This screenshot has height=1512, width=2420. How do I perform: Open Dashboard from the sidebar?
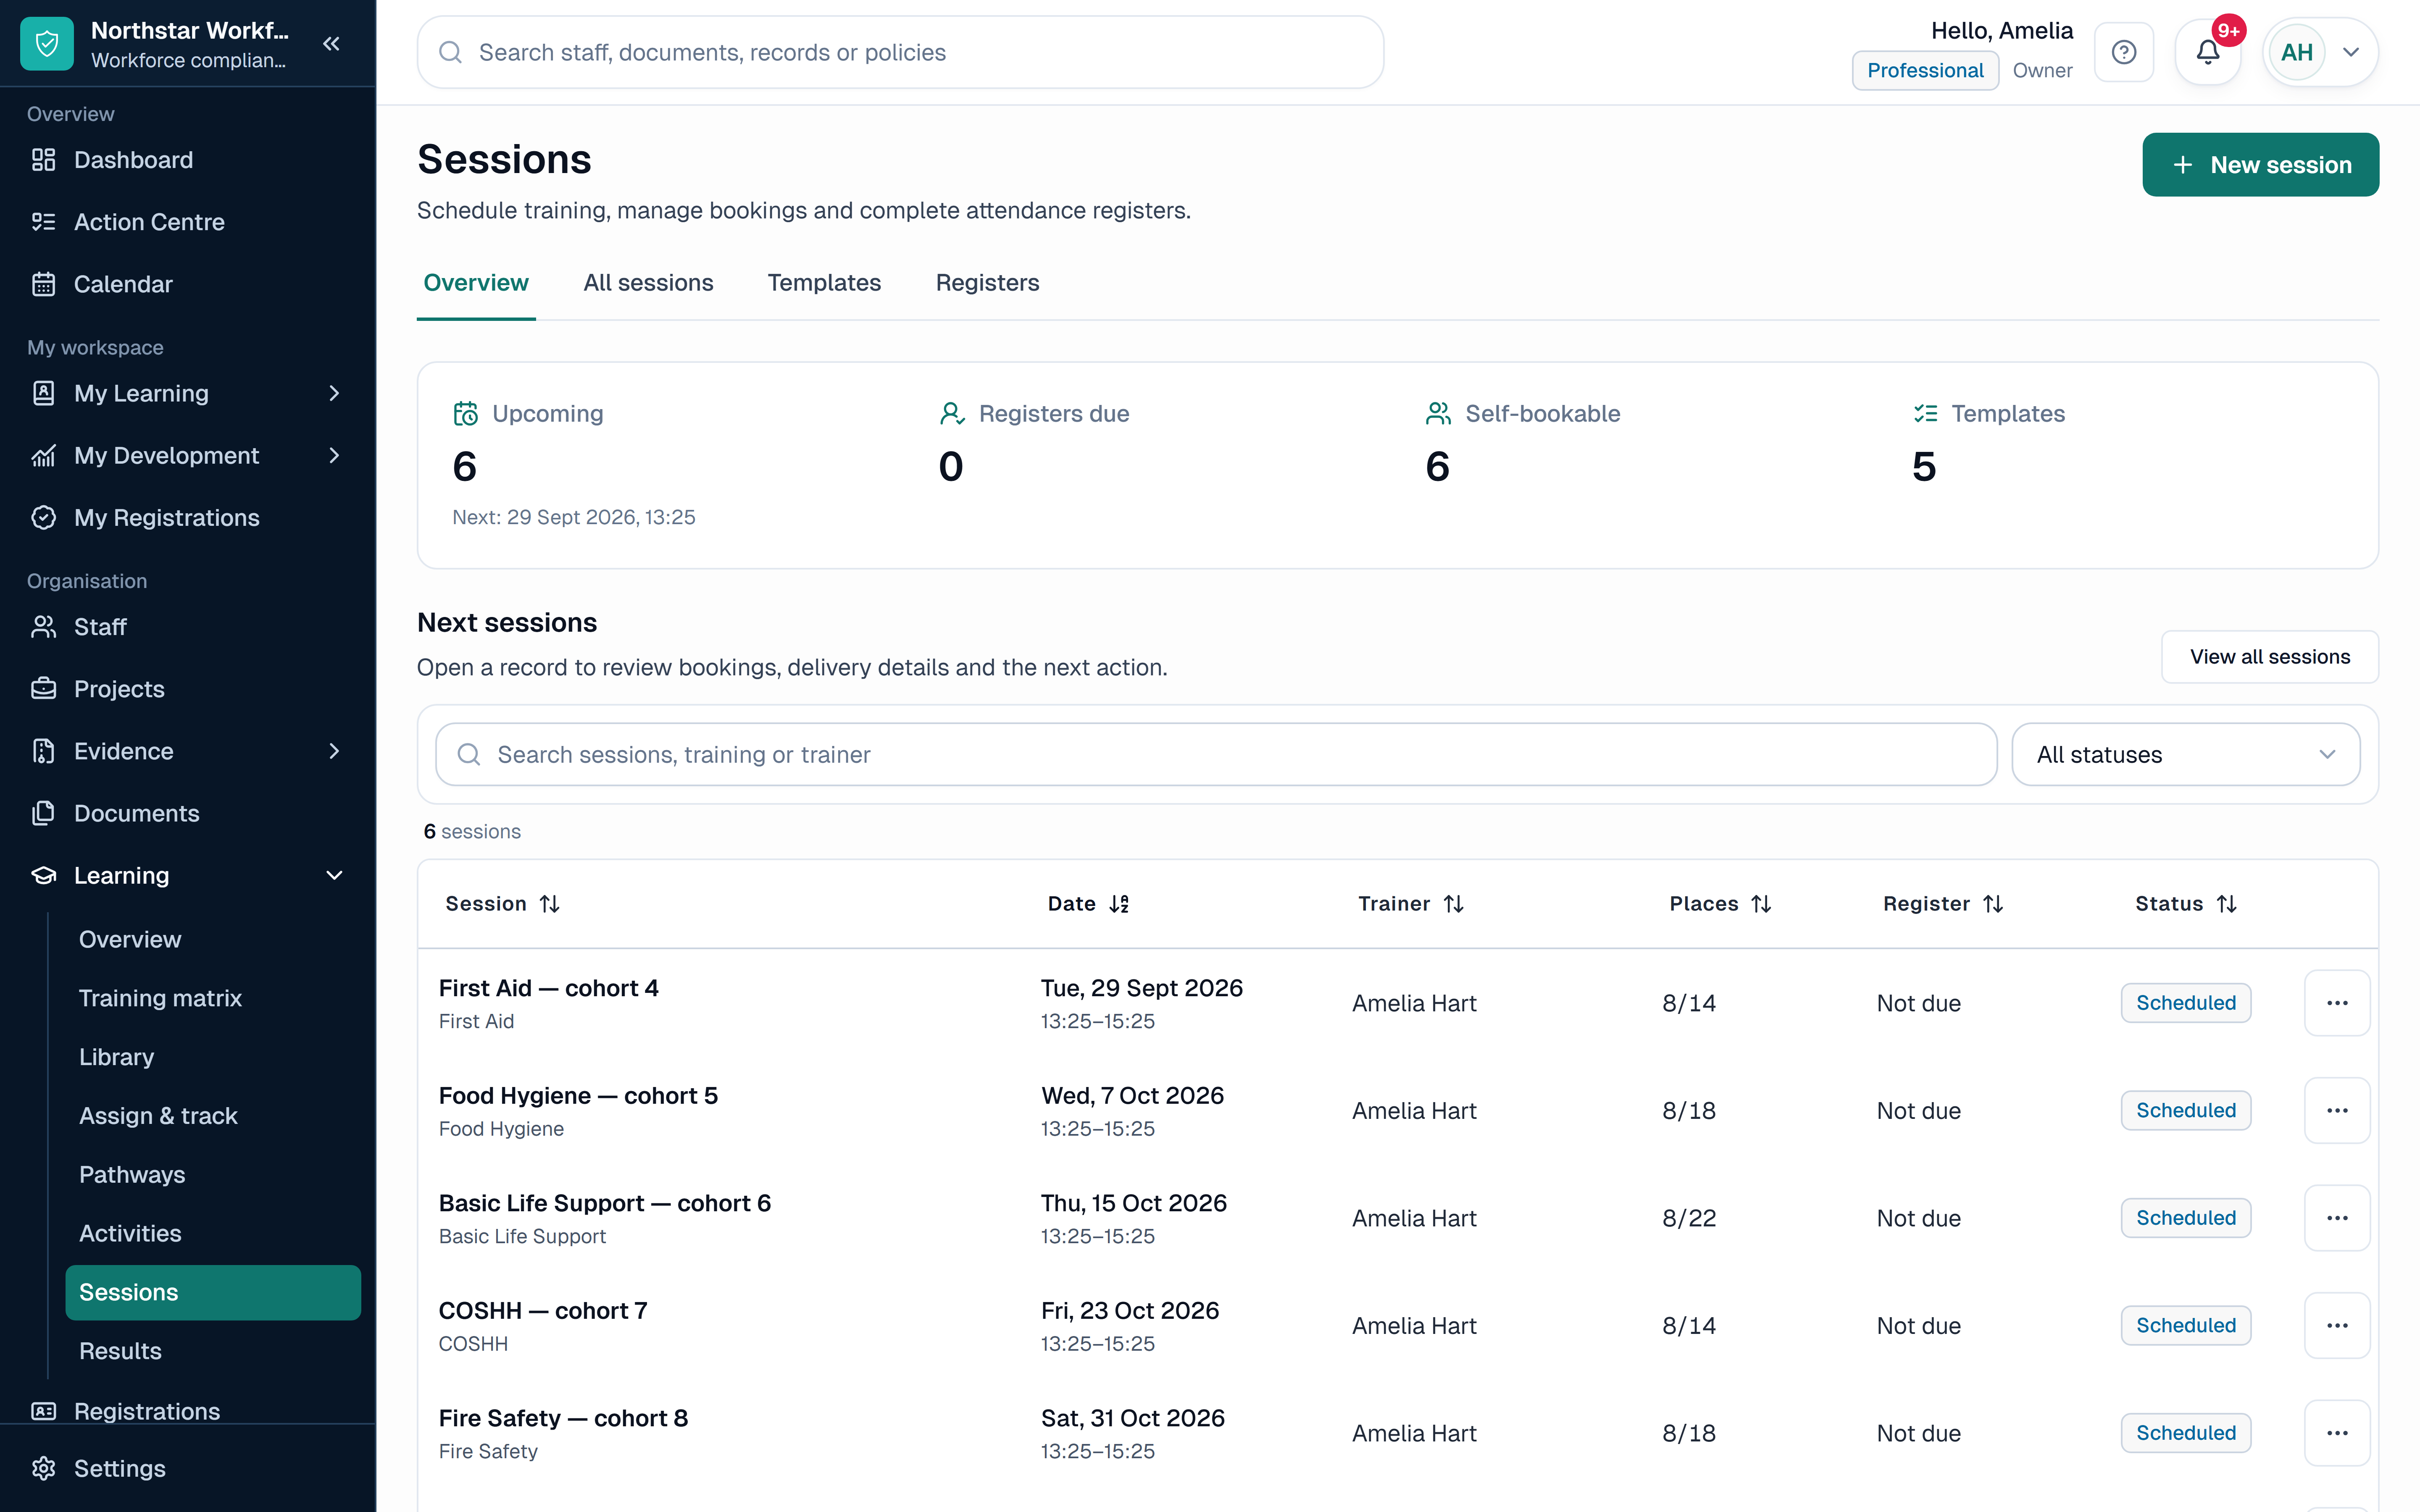click(x=188, y=160)
